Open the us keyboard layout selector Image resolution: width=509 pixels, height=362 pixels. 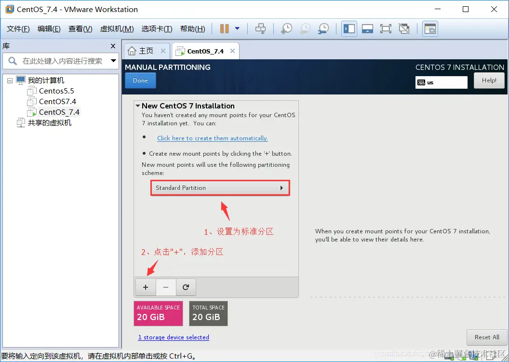[x=441, y=82]
